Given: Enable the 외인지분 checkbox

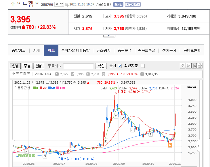Looking at the screenshot, I should click(143, 66).
